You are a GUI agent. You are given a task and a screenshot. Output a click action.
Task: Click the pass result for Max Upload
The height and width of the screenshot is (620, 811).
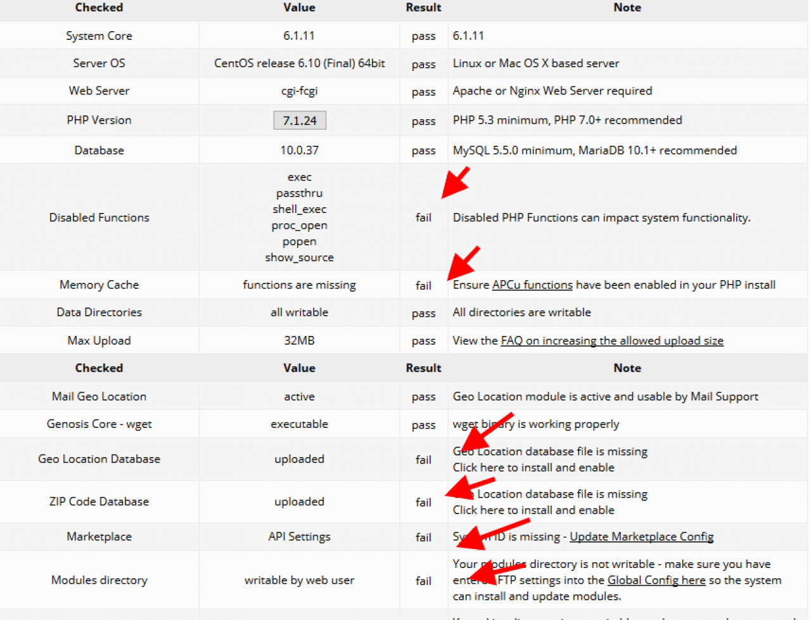tap(423, 341)
